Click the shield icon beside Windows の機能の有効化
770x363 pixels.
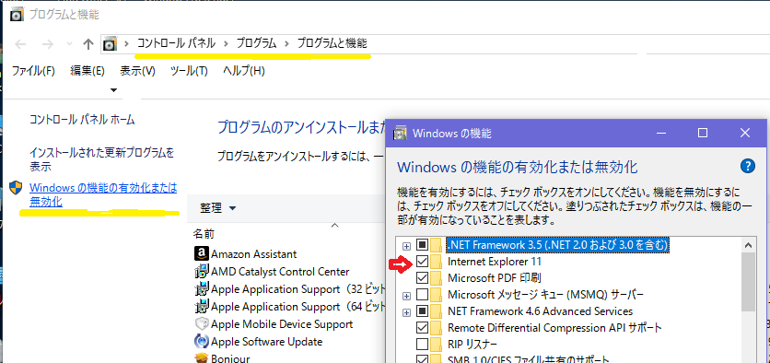pyautogui.click(x=17, y=187)
